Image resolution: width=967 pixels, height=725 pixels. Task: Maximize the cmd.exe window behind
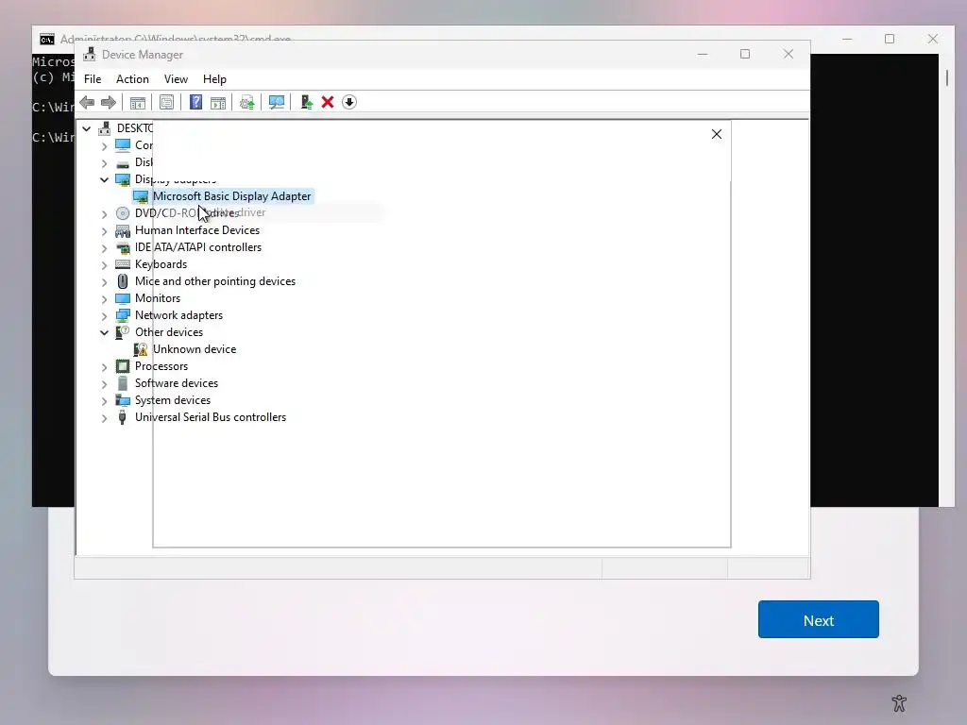coord(890,39)
